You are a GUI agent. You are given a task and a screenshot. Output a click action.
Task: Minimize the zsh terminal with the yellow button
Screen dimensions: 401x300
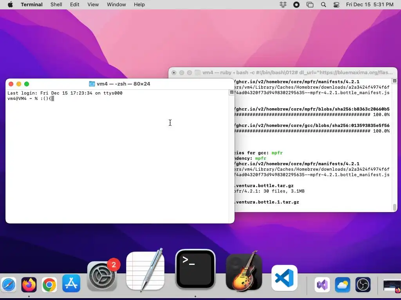click(19, 84)
